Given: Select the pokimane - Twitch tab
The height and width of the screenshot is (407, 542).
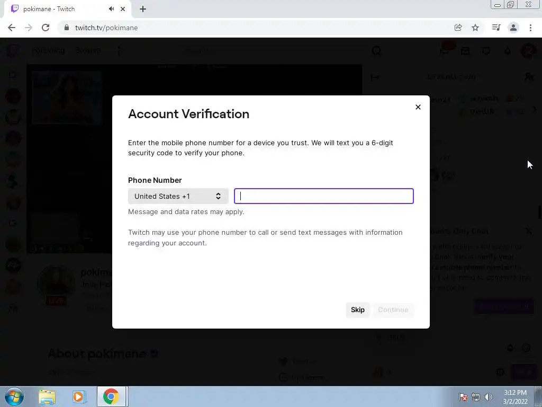Looking at the screenshot, I should (x=67, y=9).
